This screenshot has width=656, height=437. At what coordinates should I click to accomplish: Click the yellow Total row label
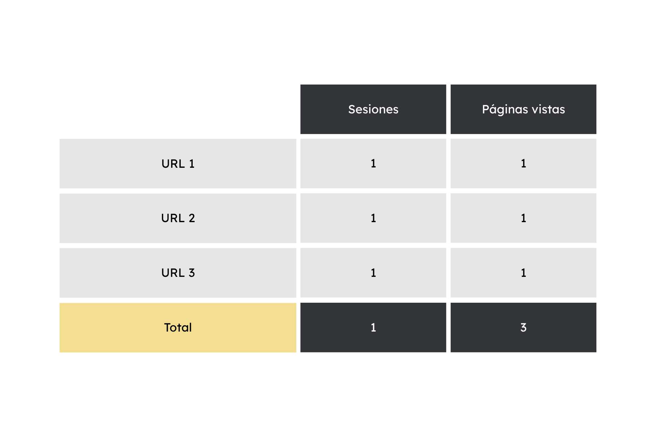click(178, 328)
